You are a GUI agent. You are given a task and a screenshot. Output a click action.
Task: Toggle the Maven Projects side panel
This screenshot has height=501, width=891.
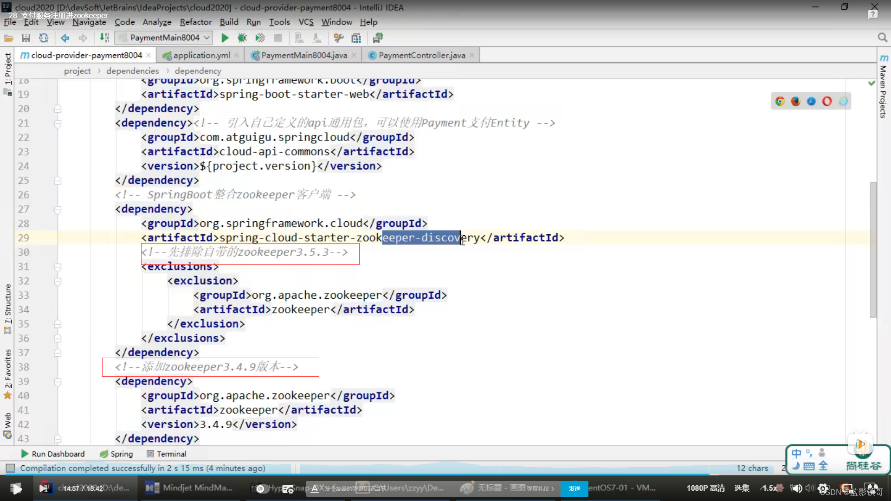883,86
